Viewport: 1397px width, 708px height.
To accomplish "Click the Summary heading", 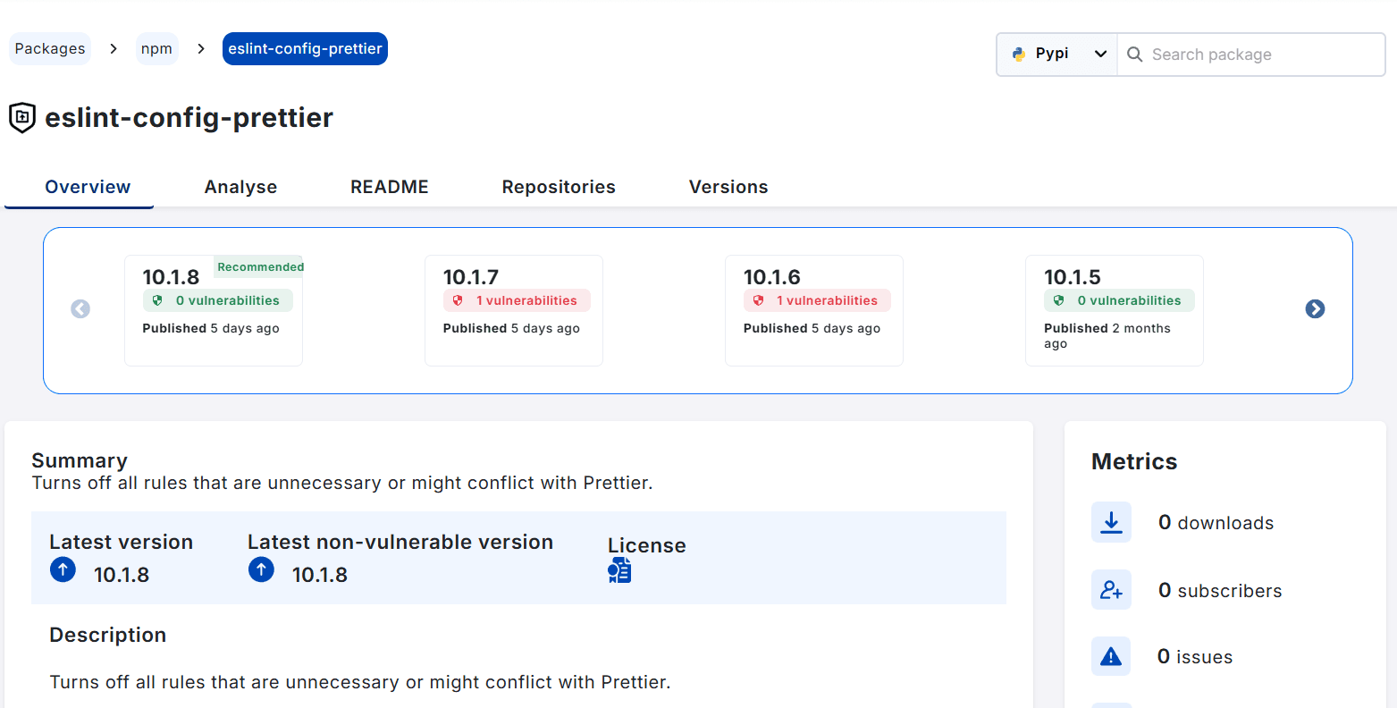I will point(80,460).
